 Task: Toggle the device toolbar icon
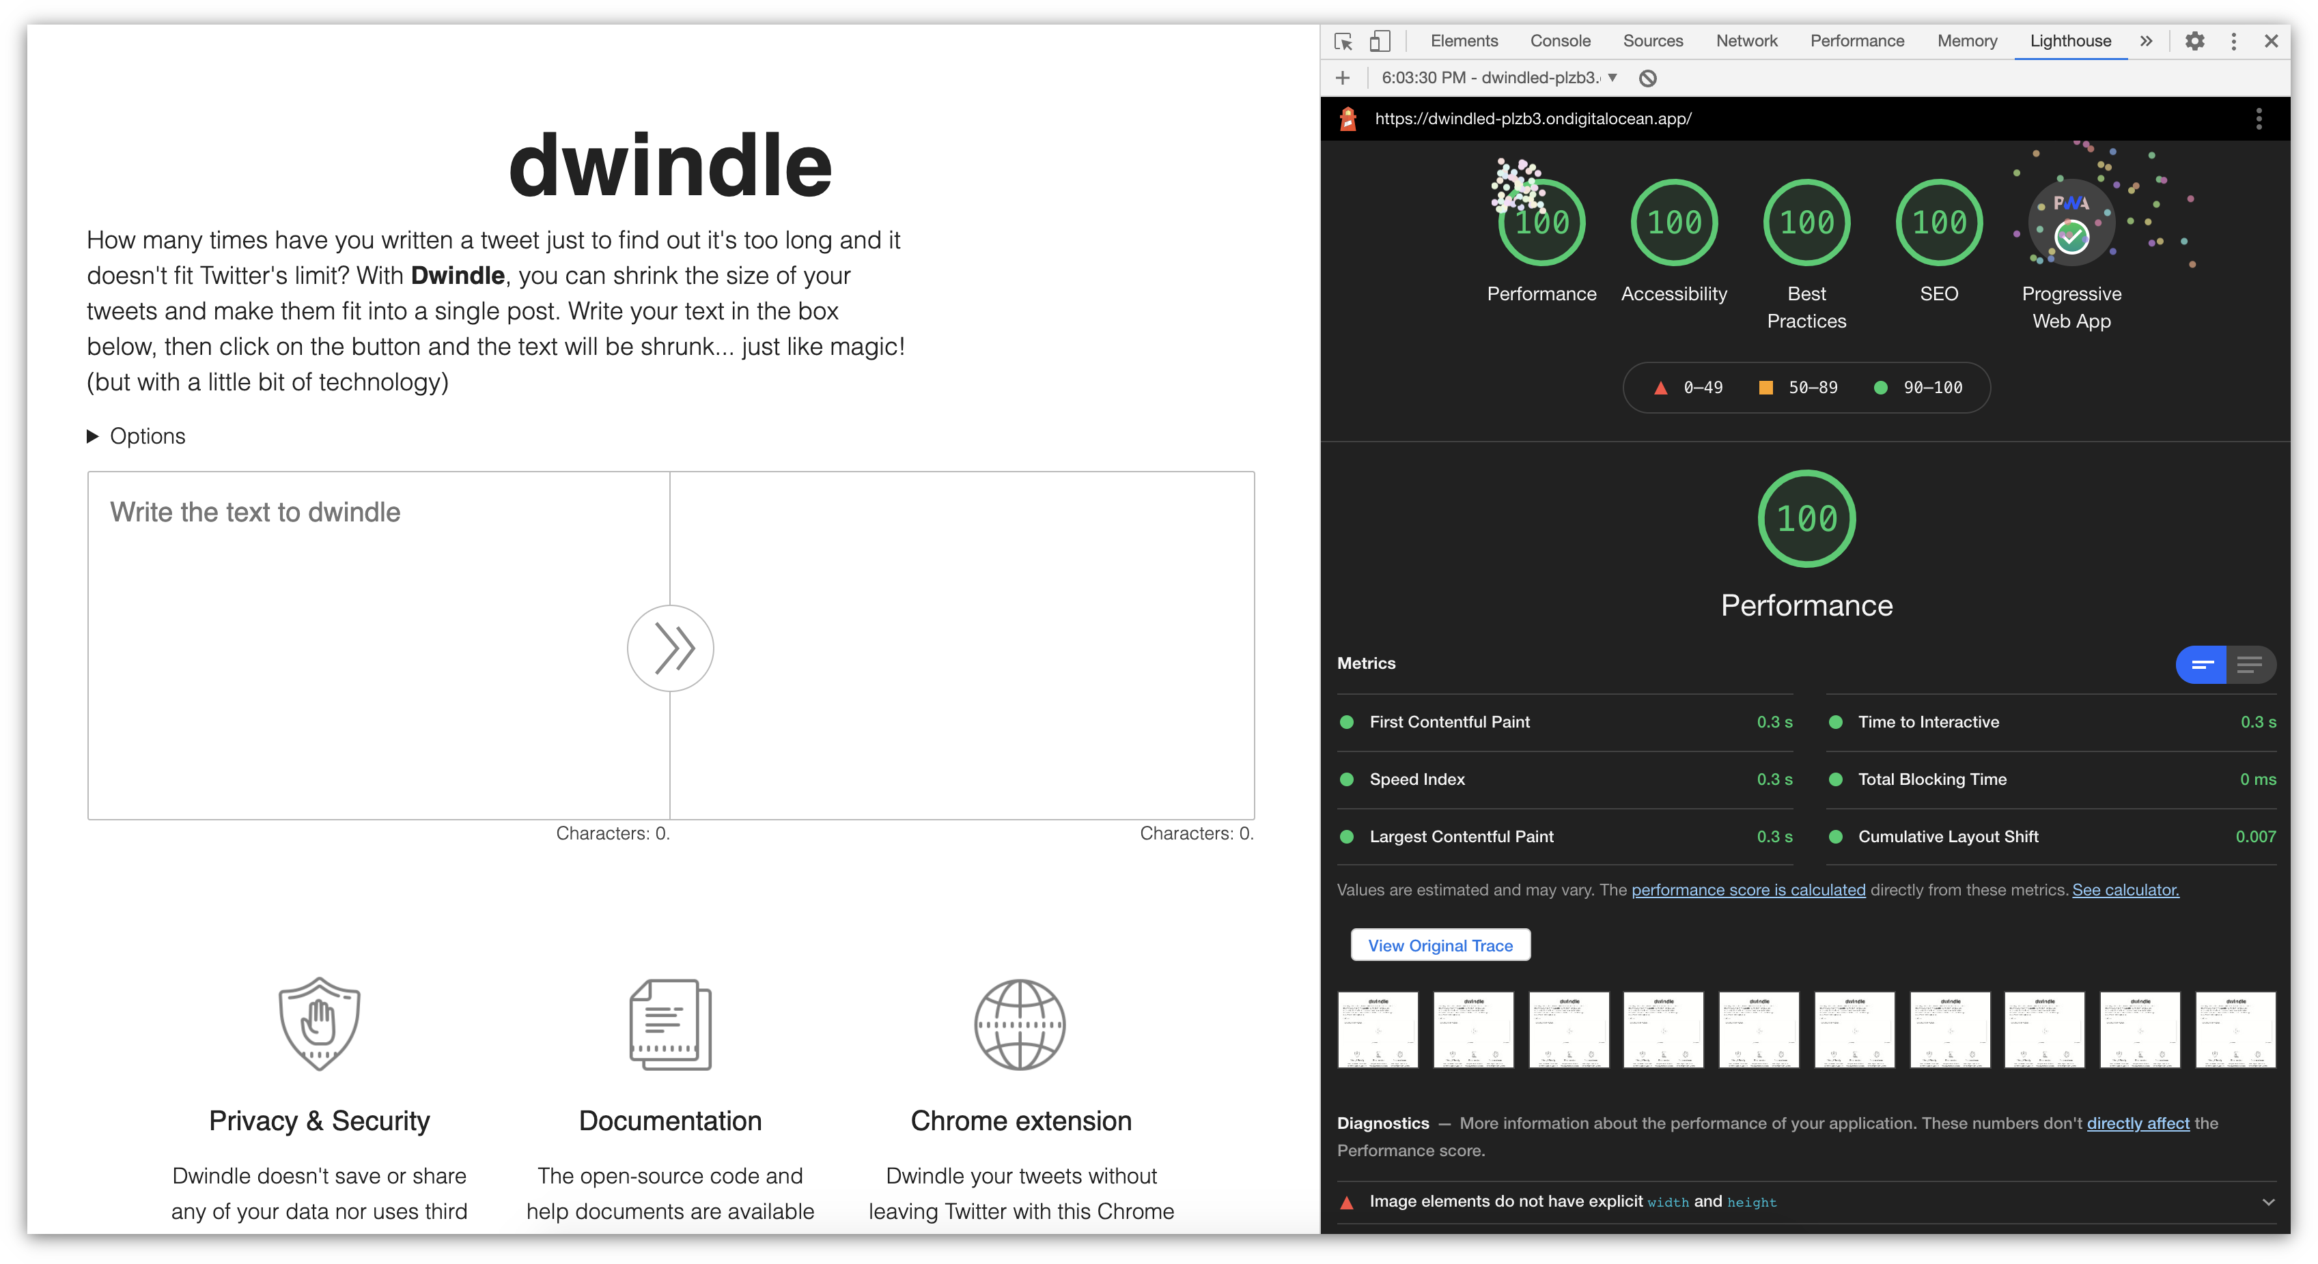1380,42
